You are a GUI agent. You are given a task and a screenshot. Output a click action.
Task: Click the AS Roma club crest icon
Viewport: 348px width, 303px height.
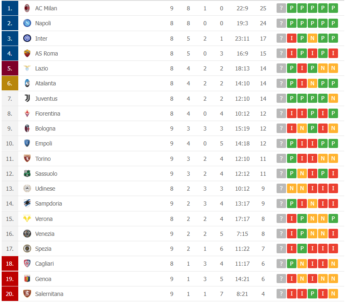tap(27, 53)
